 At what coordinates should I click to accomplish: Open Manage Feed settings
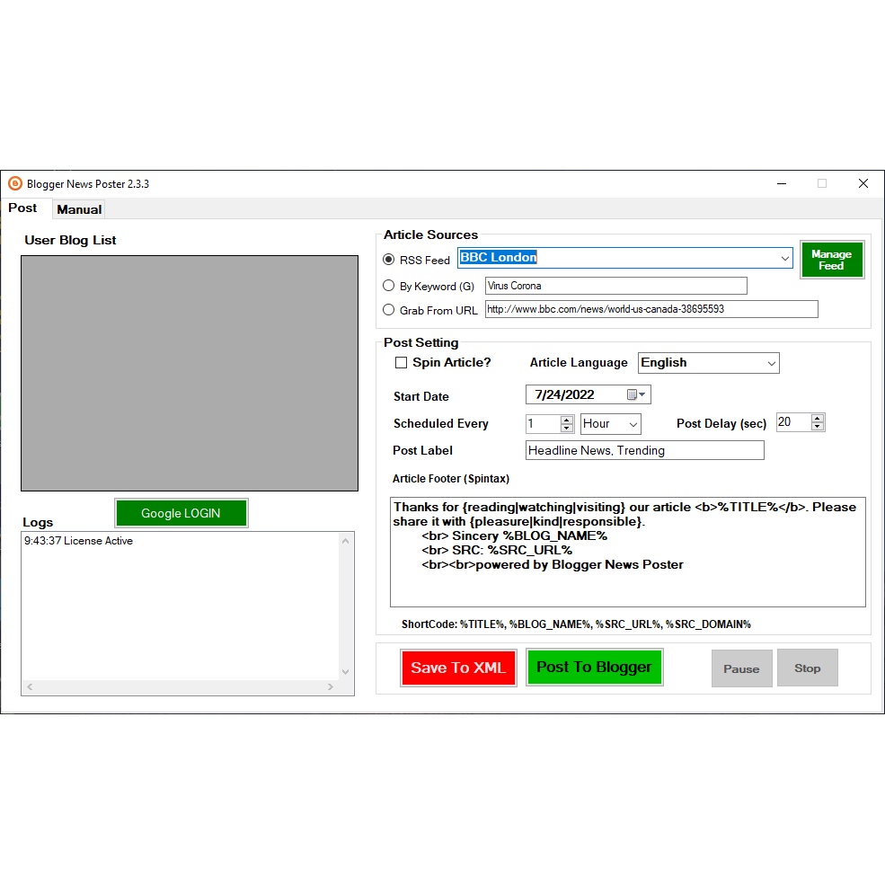[831, 260]
